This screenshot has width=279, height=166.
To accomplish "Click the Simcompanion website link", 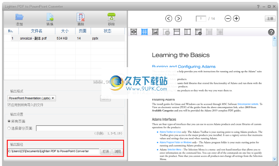I will click(x=248, y=104).
